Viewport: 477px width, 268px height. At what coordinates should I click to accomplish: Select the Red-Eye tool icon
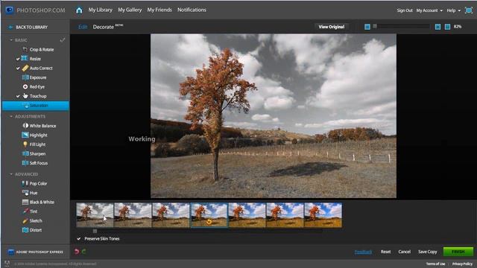[25, 86]
